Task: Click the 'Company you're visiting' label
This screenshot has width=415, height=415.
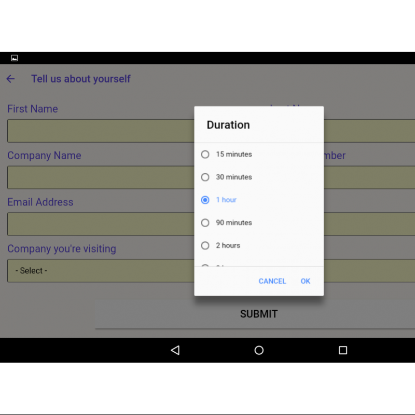Action: pyautogui.click(x=62, y=249)
